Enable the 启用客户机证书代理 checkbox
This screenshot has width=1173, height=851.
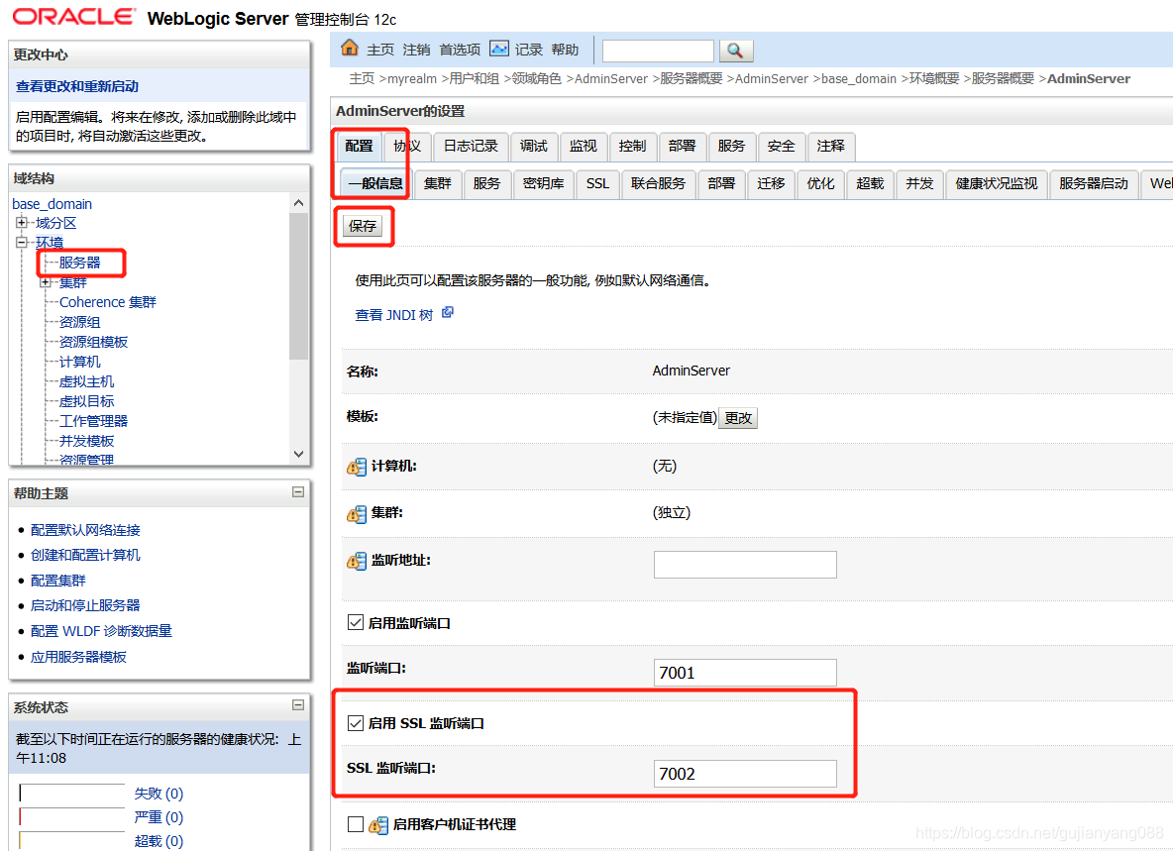[x=356, y=824]
